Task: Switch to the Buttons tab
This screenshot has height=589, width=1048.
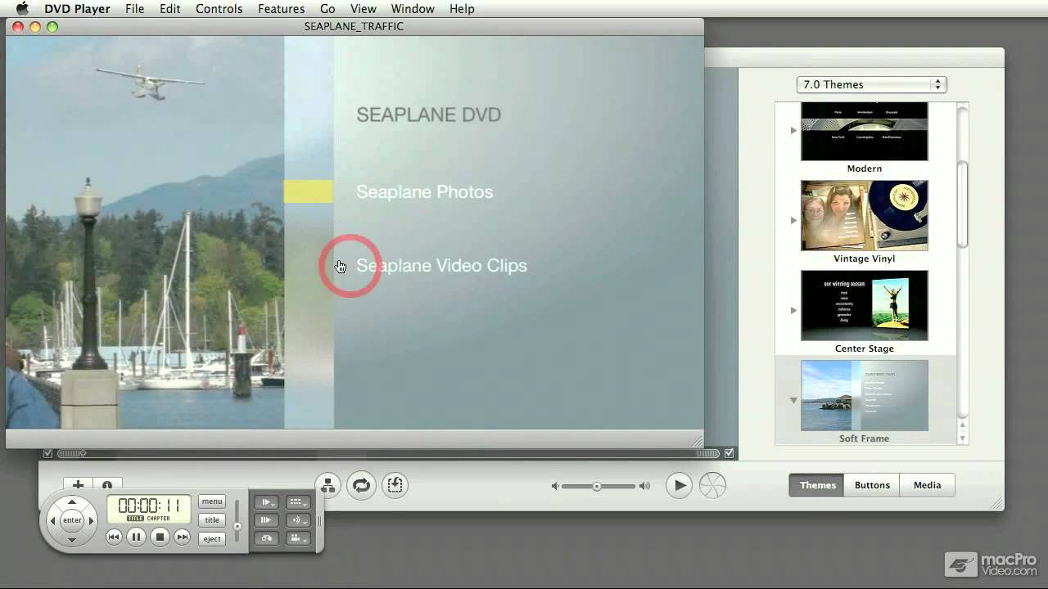Action: coord(872,485)
